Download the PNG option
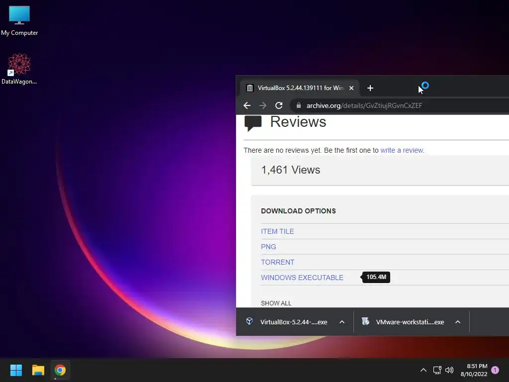Image resolution: width=509 pixels, height=382 pixels. [268, 247]
